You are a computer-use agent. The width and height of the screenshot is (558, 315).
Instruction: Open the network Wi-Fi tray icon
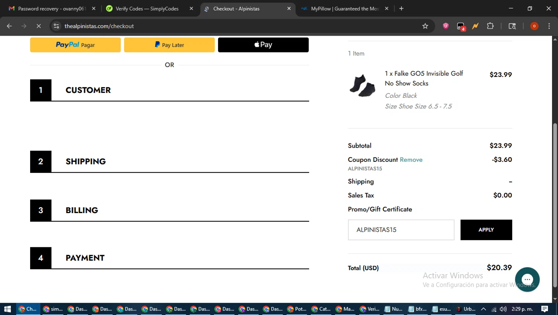(x=494, y=309)
